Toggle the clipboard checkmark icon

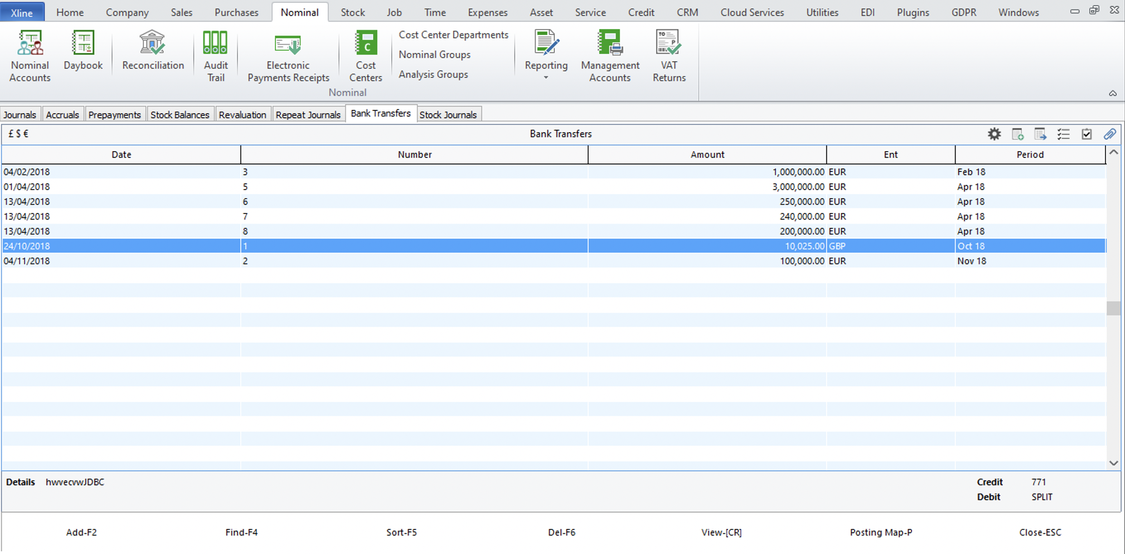(x=1087, y=134)
